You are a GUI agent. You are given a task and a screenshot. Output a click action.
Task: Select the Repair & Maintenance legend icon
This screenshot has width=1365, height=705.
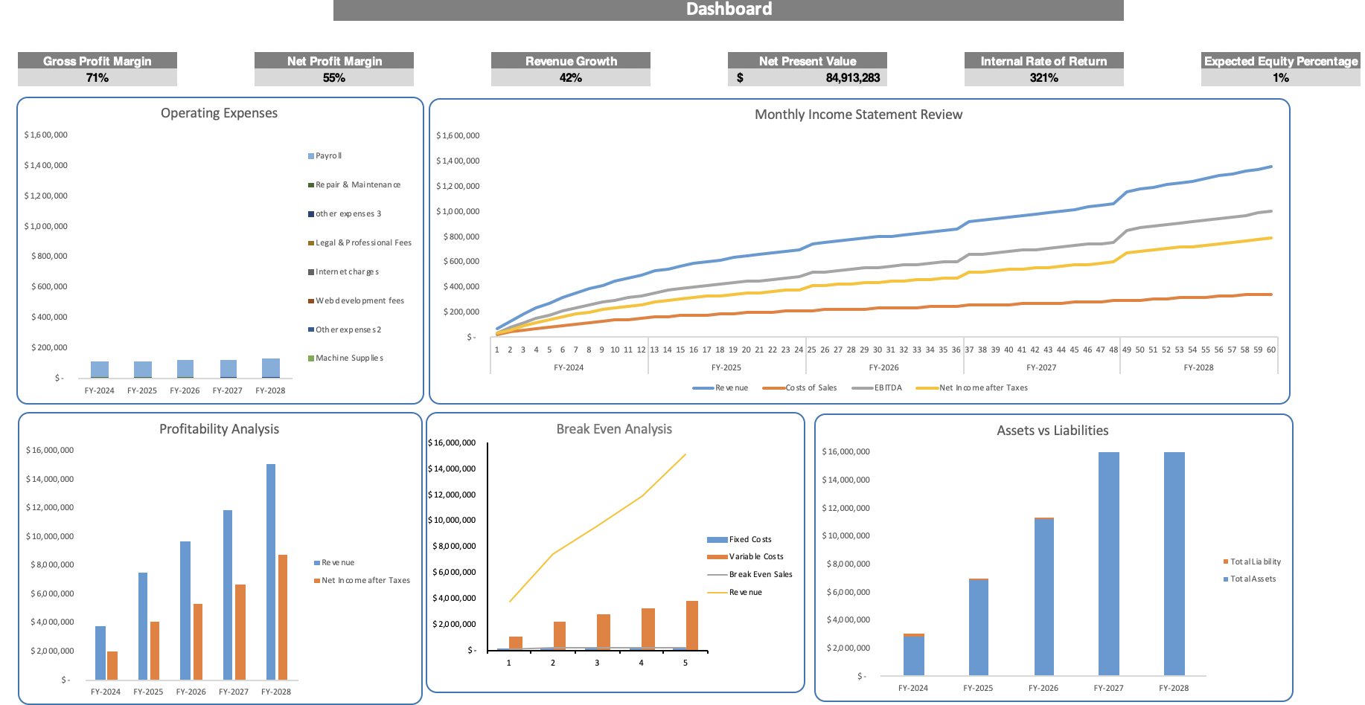pyautogui.click(x=309, y=184)
